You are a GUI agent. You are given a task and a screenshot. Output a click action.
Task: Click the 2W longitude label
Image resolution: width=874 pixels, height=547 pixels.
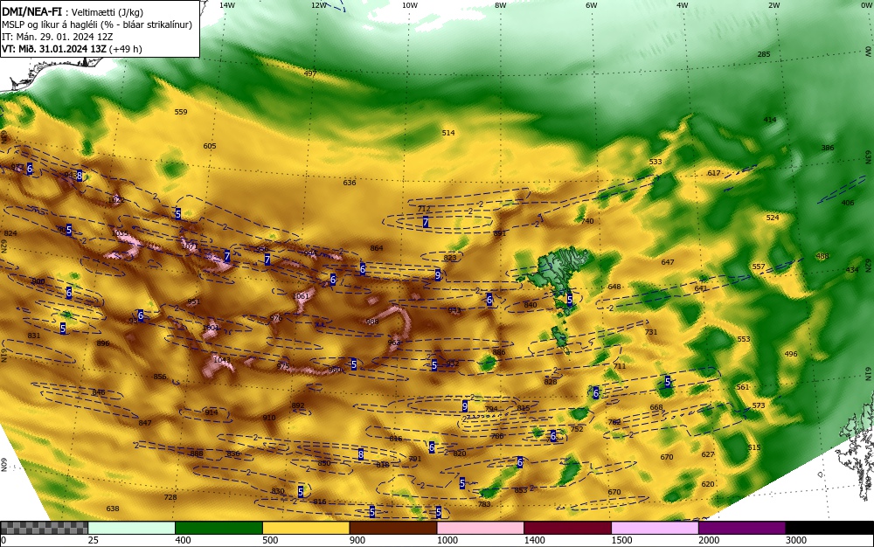tap(773, 5)
